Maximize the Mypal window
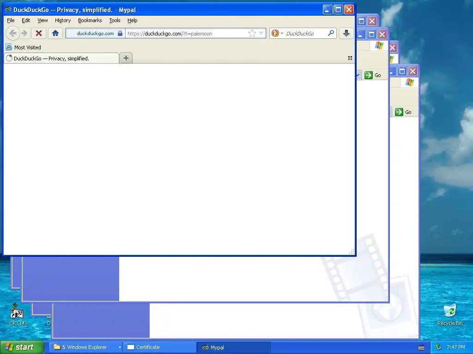The height and width of the screenshot is (354, 473). pyautogui.click(x=338, y=10)
